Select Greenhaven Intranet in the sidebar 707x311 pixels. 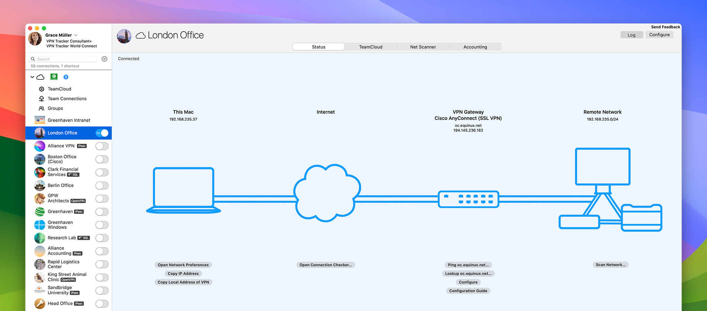(68, 120)
